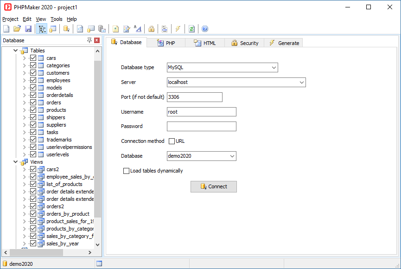Click the server with window toolbar icon

(x=102, y=29)
